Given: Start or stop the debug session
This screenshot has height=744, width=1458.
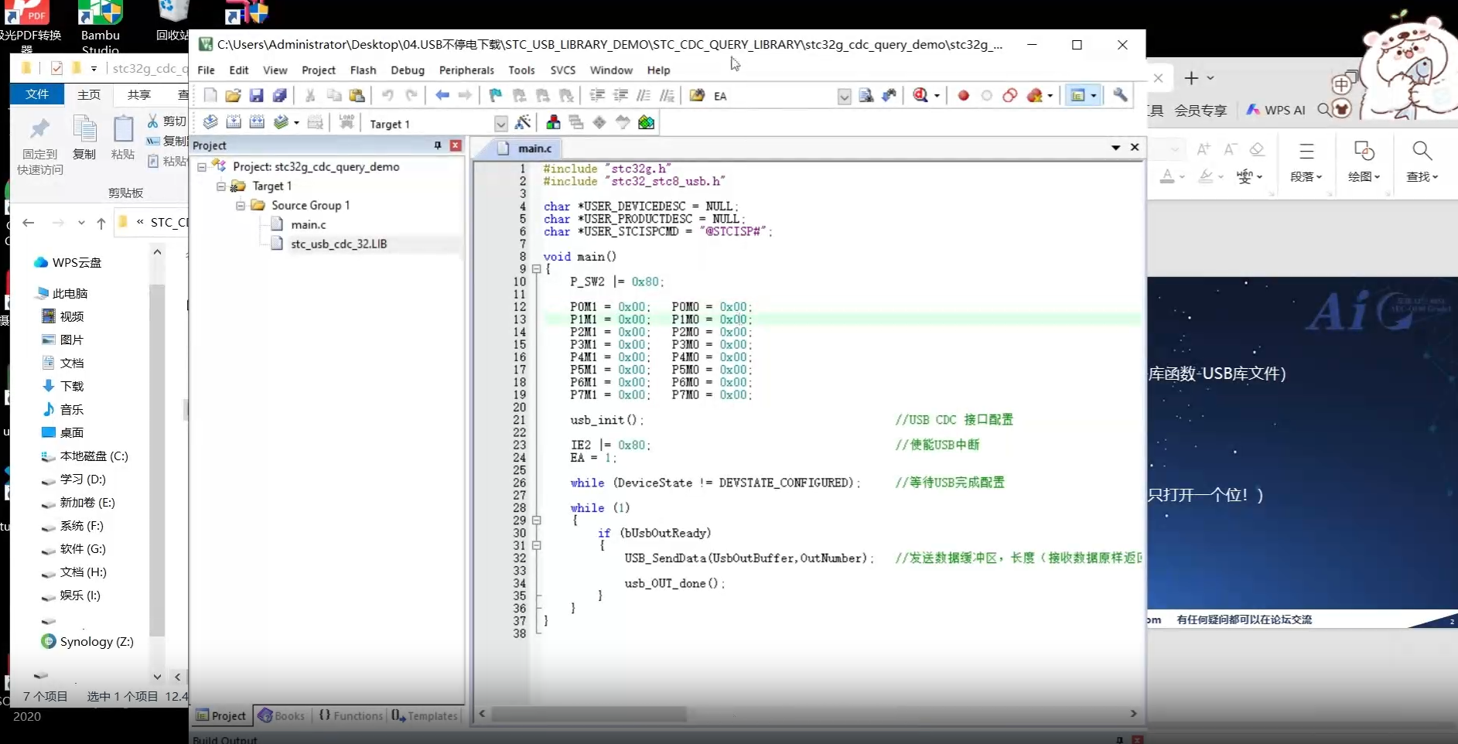Looking at the screenshot, I should coord(920,95).
